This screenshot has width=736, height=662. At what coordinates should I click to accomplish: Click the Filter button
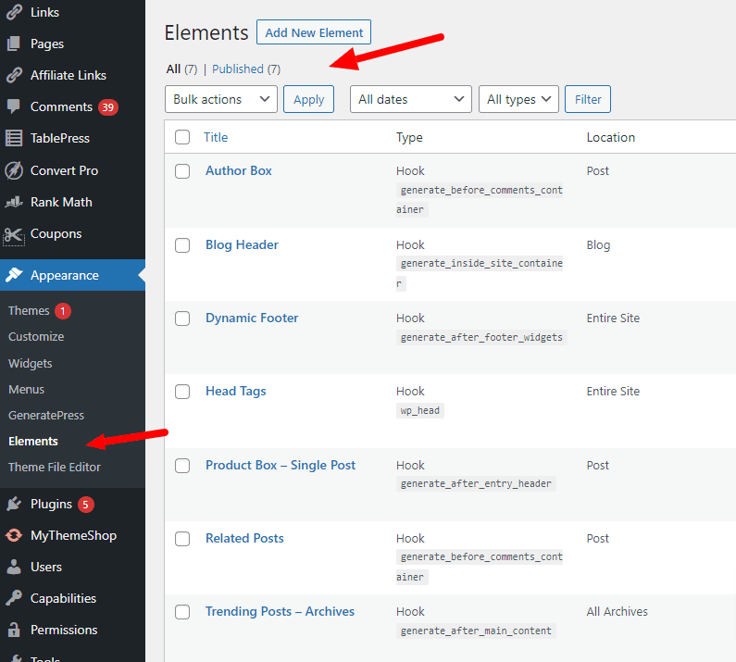click(x=588, y=99)
